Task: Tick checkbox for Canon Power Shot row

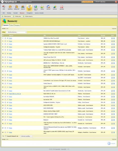Action: (5, 57)
